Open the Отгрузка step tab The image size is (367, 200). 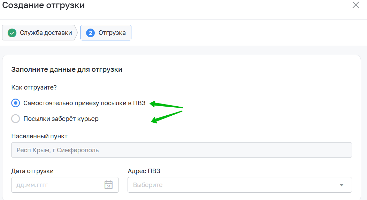(106, 33)
